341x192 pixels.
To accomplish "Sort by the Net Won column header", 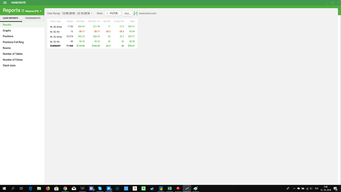I will pos(80,21).
